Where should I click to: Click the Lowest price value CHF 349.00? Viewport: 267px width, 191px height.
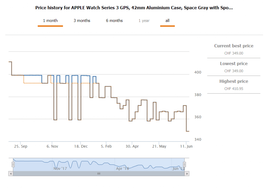[x=234, y=71]
